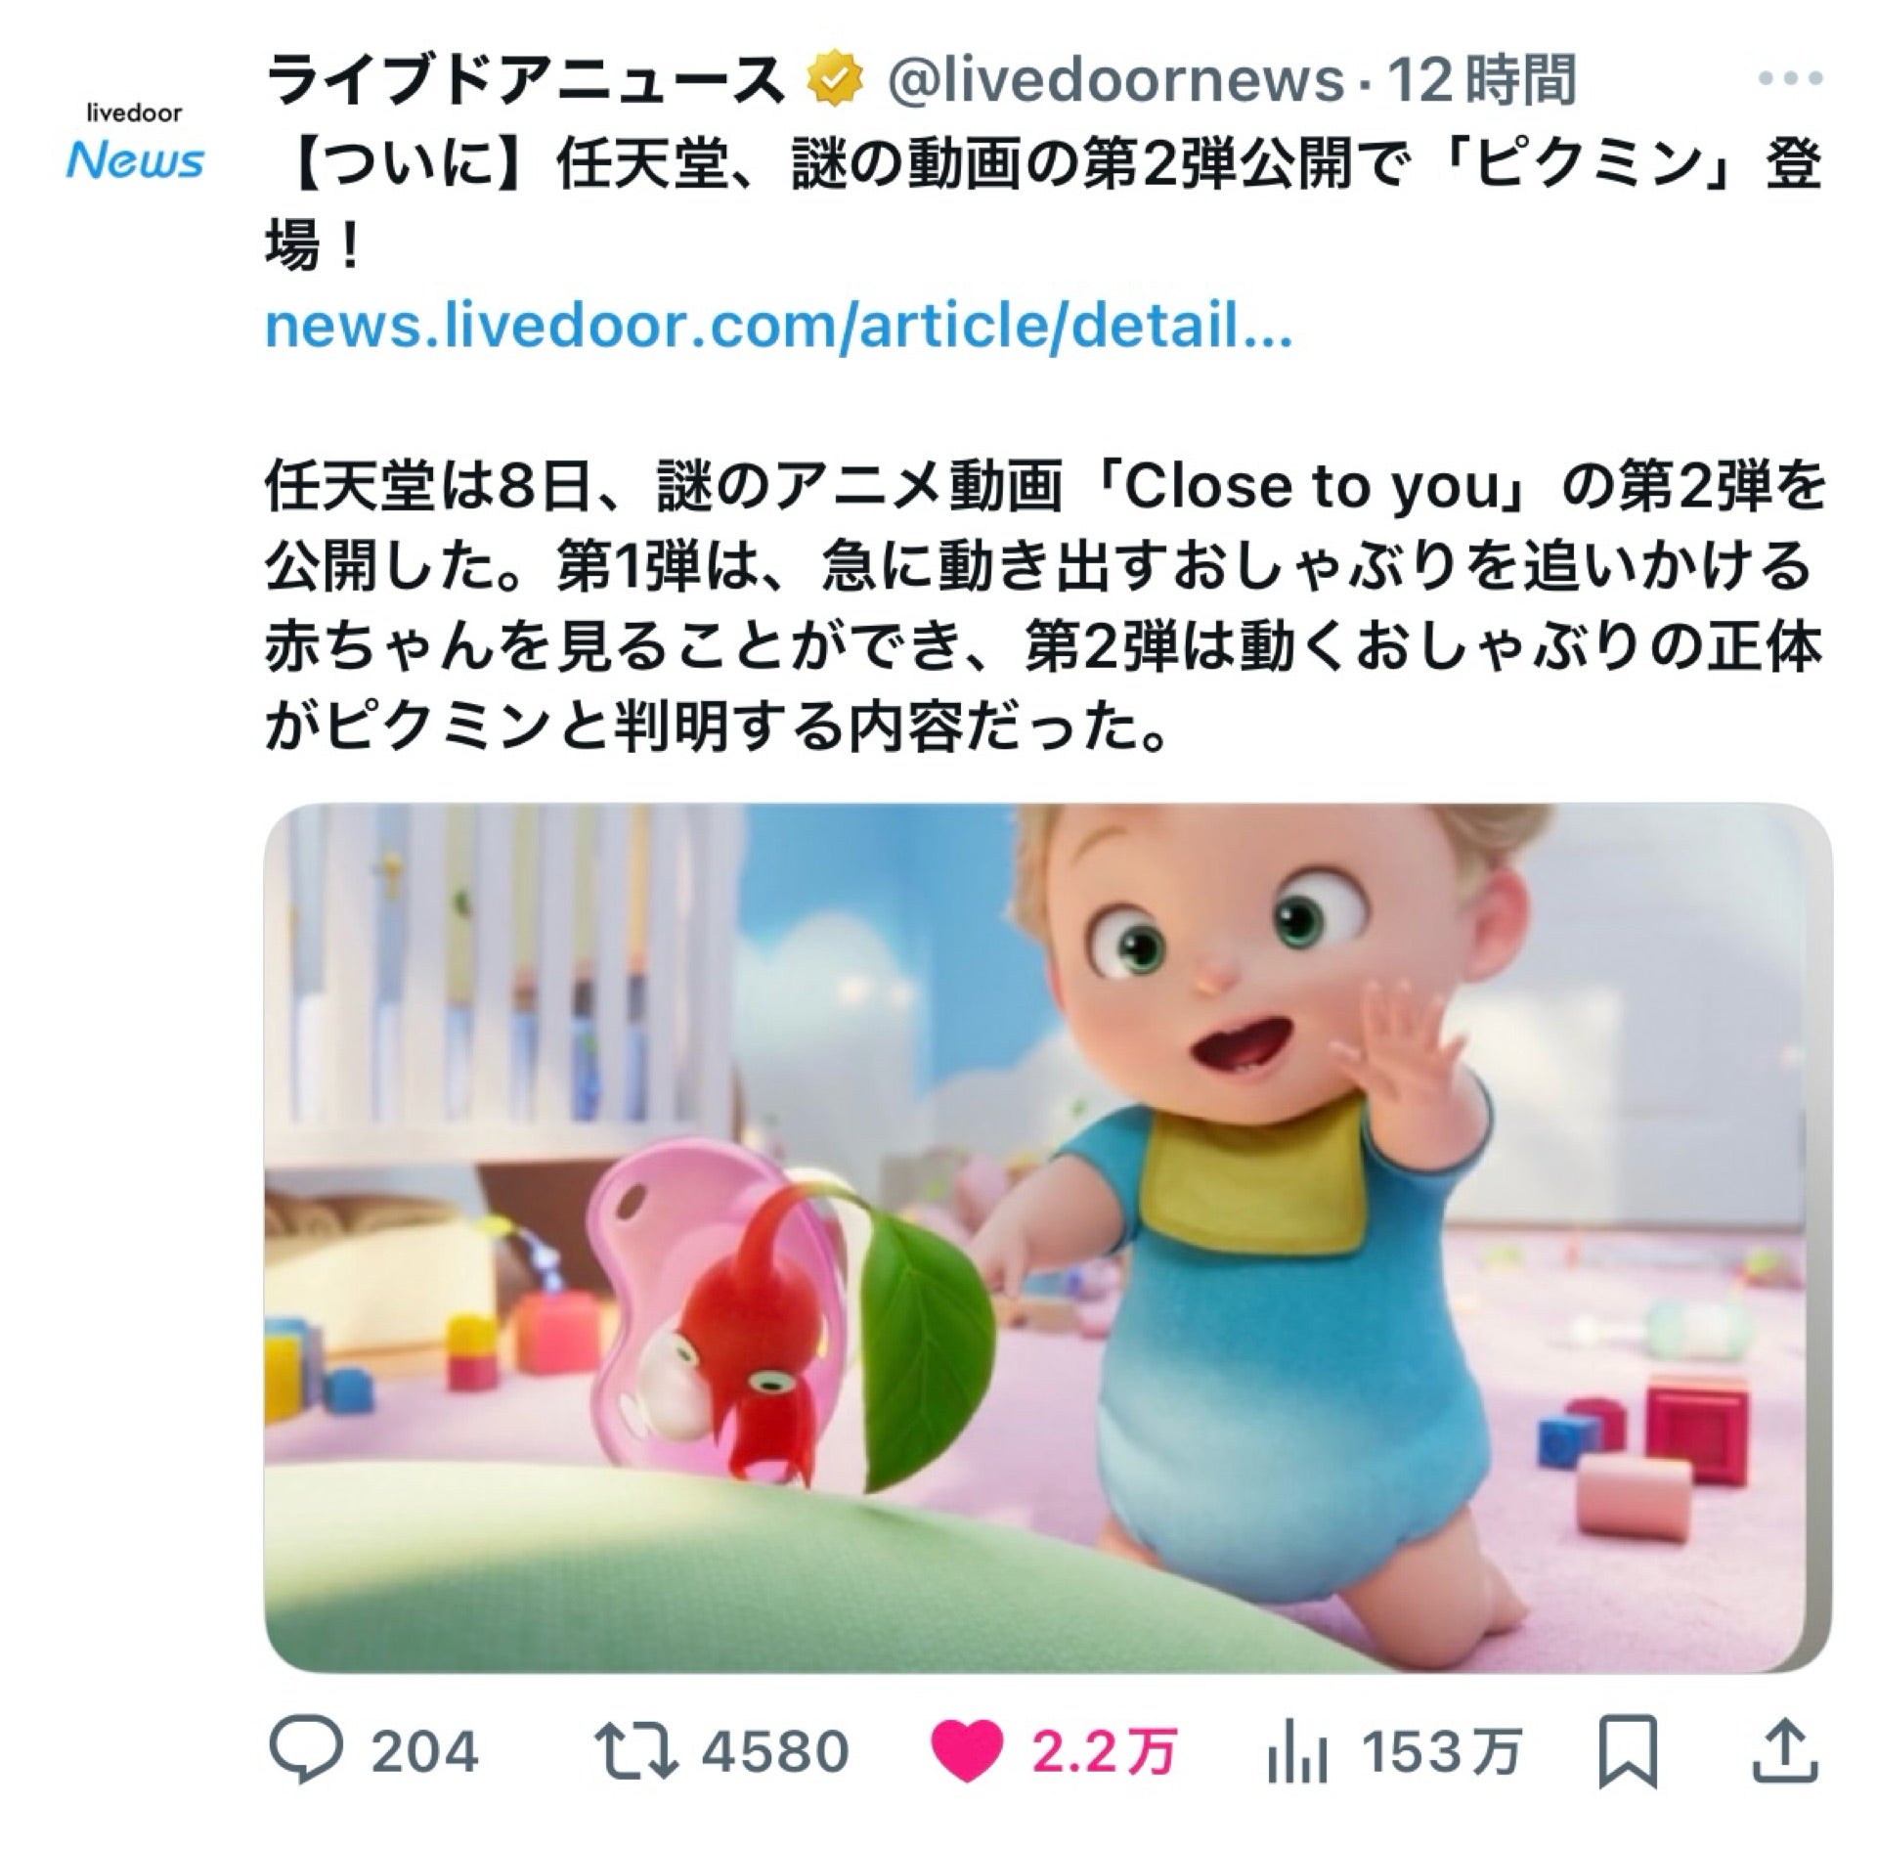Bookmark this tweet
Screen dimensions: 1877x1849
1628,1751
